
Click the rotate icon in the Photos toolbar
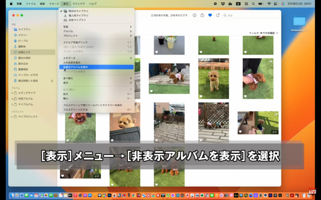coord(218,15)
